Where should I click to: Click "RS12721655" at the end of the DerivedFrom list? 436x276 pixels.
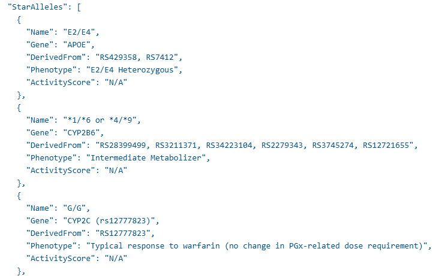coord(389,145)
